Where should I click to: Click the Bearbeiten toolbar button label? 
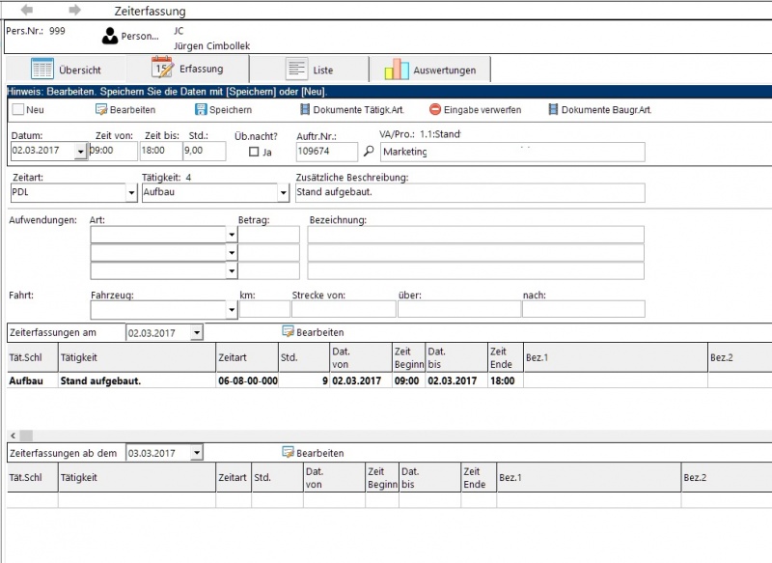pyautogui.click(x=132, y=110)
